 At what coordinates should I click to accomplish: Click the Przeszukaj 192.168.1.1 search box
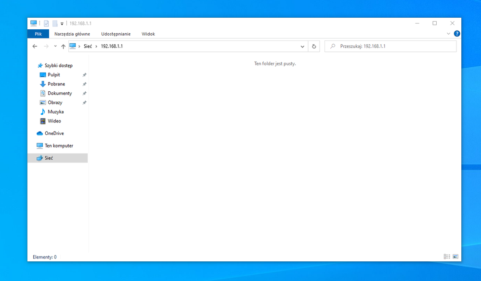point(390,46)
